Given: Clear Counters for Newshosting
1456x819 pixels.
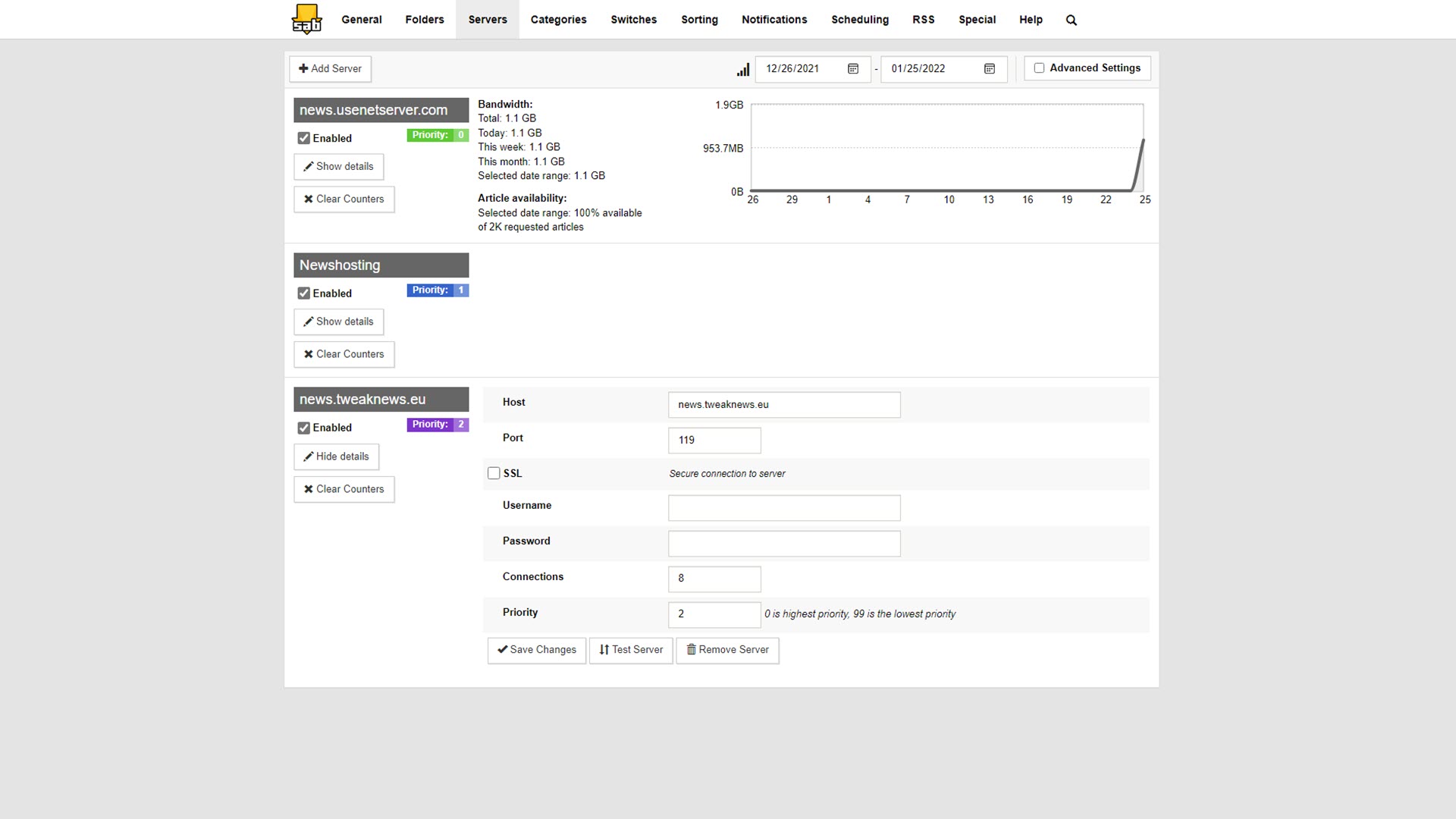Looking at the screenshot, I should point(344,354).
